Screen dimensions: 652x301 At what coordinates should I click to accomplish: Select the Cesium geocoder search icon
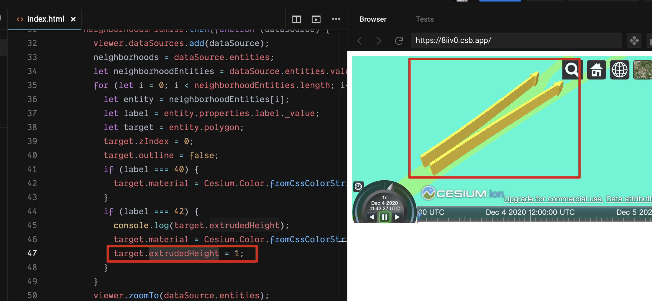572,70
